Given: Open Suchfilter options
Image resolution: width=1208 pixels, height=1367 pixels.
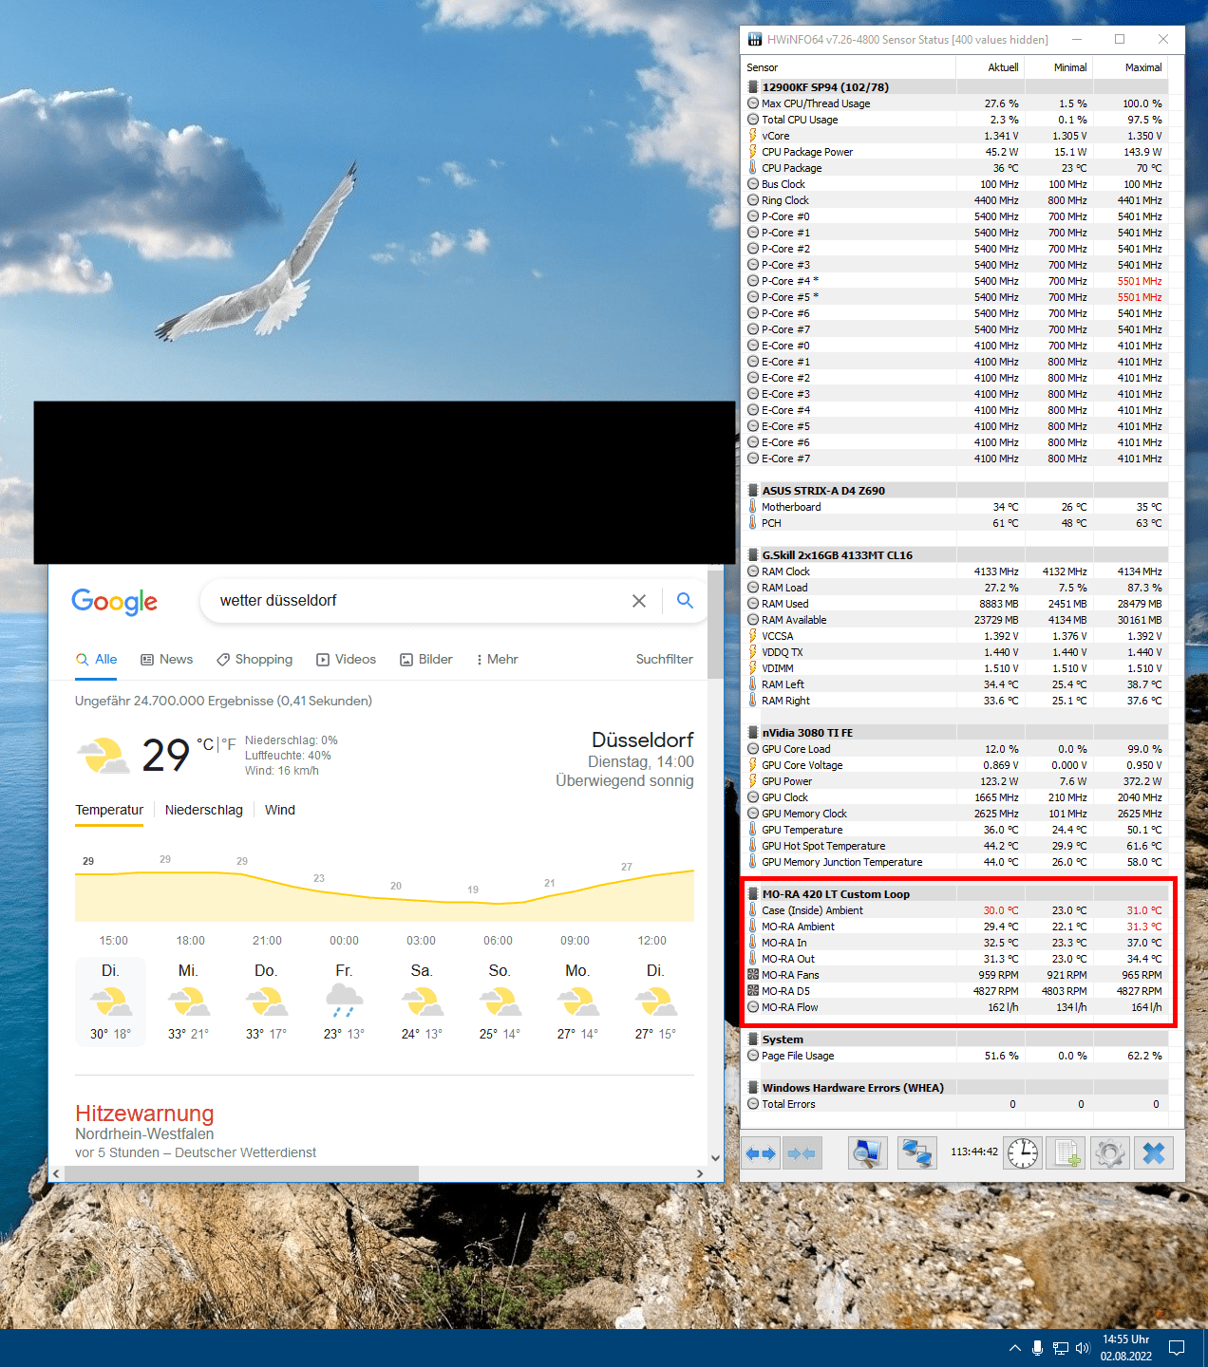Looking at the screenshot, I should pos(664,660).
